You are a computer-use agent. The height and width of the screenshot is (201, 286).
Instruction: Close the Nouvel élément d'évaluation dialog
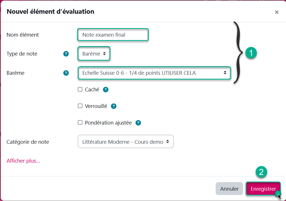tap(277, 12)
